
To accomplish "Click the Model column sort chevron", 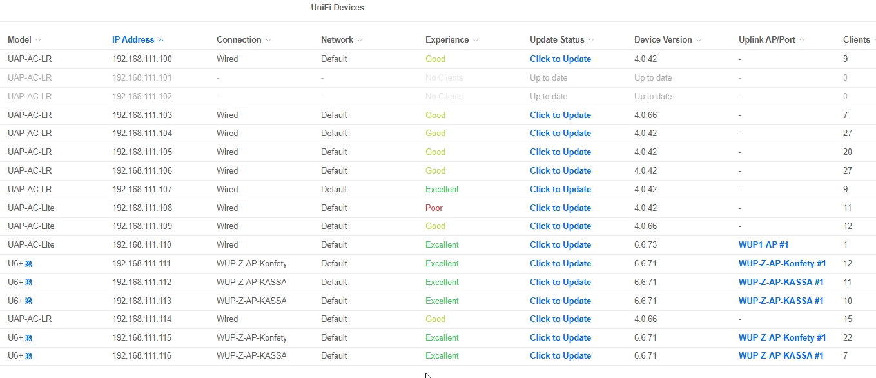I will click(x=38, y=40).
